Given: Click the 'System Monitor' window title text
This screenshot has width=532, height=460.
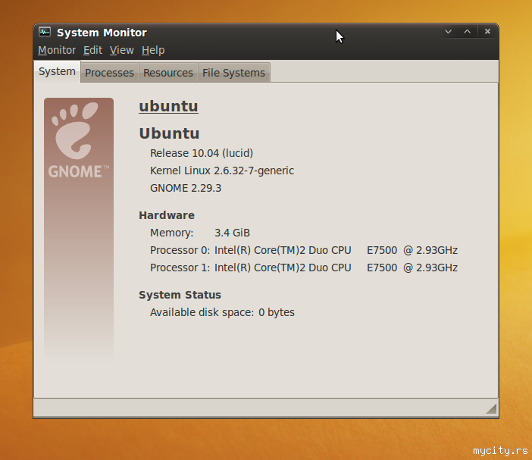Looking at the screenshot, I should (102, 33).
